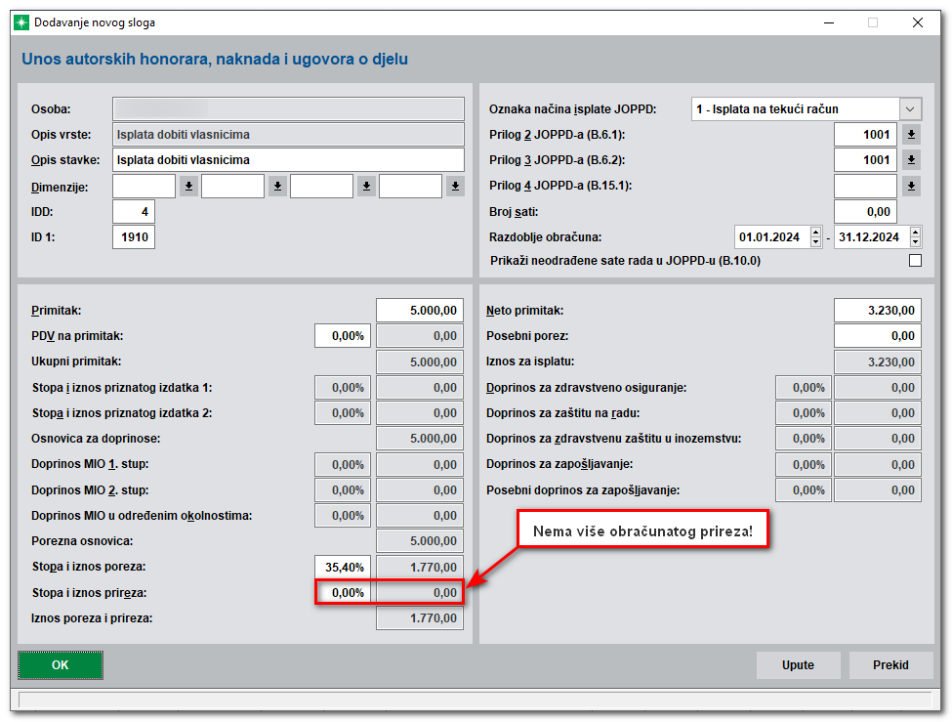Viewport: 952px width, 722px height.
Task: Click Doprinos za zdravstveno osiguranje percentage field
Action: 804,388
